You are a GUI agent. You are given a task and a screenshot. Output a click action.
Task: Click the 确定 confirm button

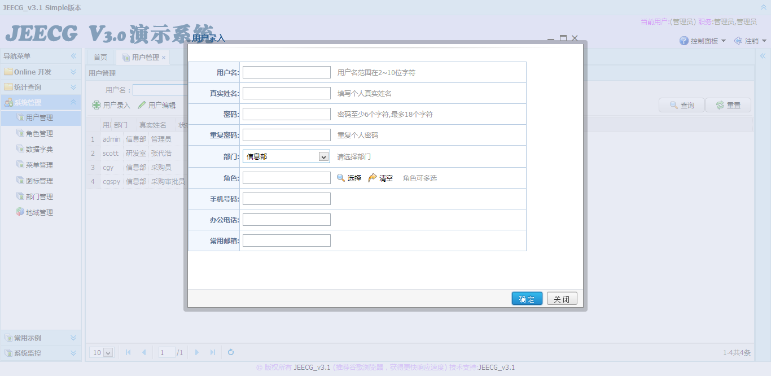(x=527, y=299)
